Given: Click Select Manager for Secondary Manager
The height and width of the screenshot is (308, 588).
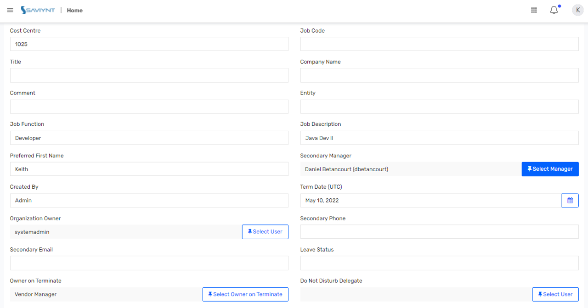Looking at the screenshot, I should (x=550, y=169).
